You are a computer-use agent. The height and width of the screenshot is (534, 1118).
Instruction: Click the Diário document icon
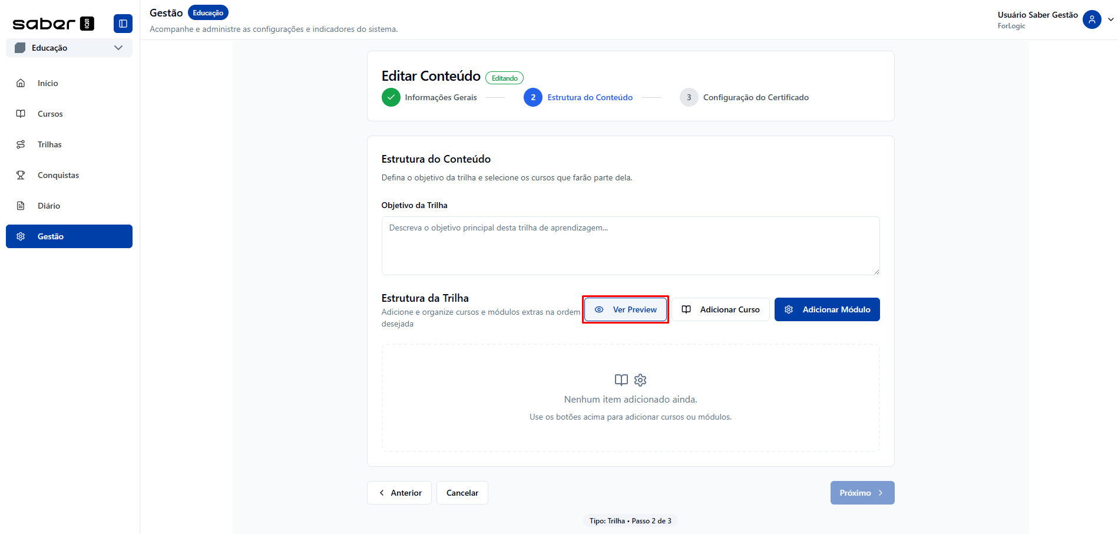tap(21, 206)
